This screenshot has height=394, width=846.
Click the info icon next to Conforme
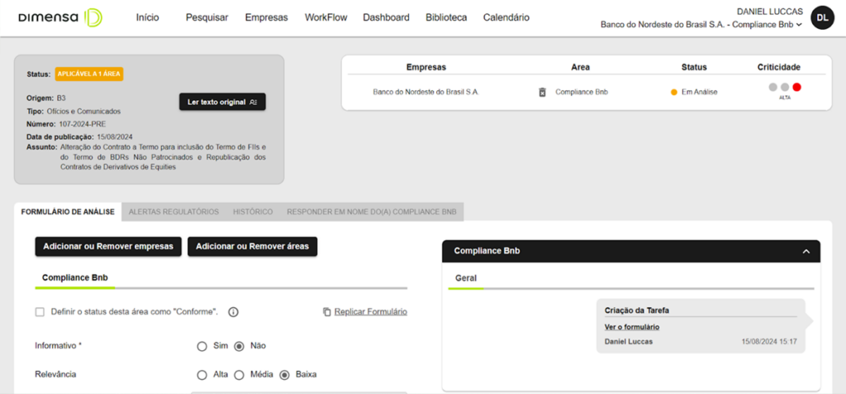point(233,312)
